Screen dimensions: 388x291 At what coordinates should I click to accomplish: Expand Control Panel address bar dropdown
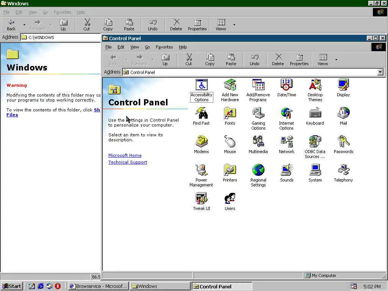pyautogui.click(x=380, y=72)
